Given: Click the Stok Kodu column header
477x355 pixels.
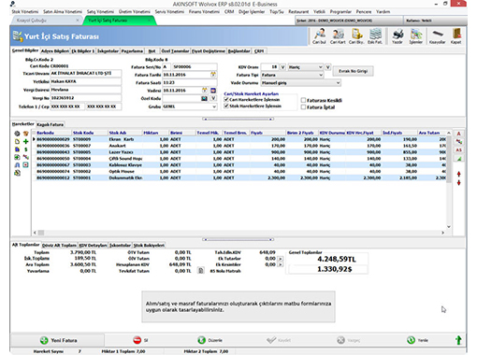Looking at the screenshot, I should (90, 133).
